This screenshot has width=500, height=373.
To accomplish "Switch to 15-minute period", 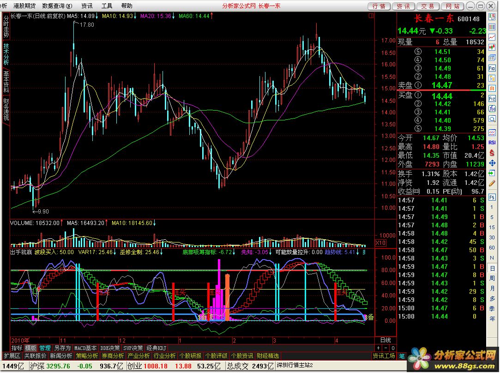I will tap(492, 227).
